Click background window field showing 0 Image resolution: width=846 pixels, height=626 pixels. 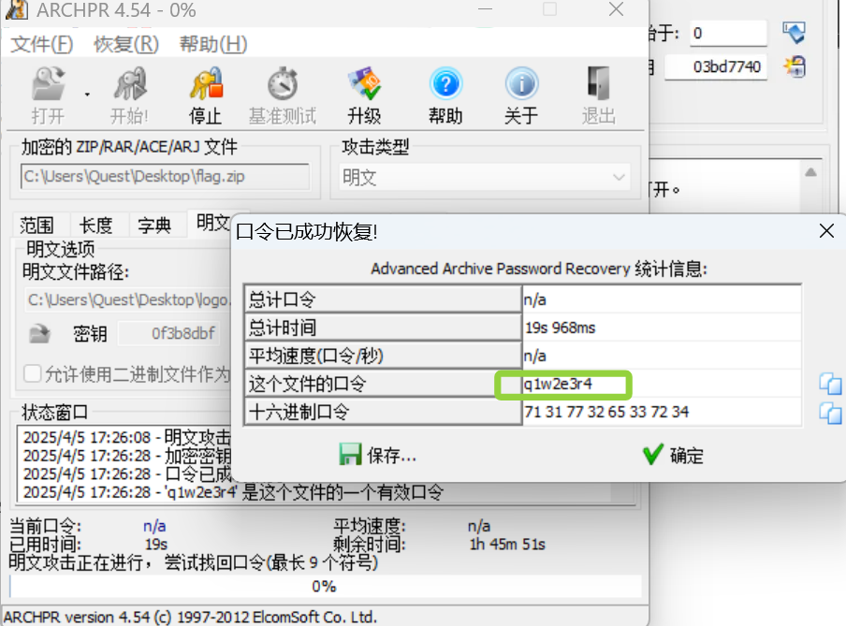point(727,33)
